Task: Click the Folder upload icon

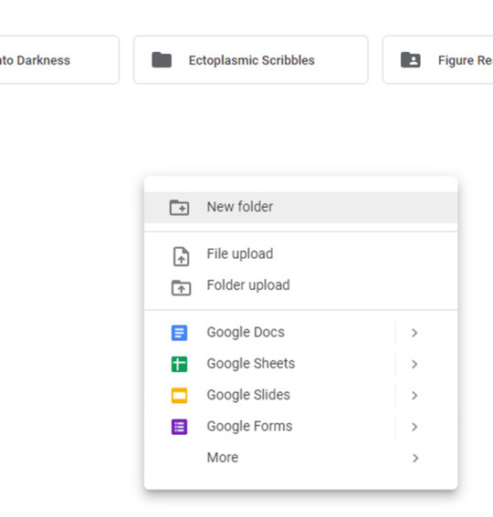Action: pos(181,287)
